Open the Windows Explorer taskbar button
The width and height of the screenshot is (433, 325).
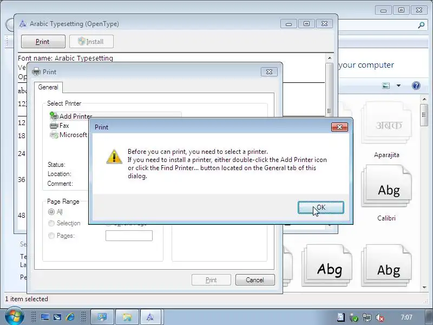pyautogui.click(x=127, y=317)
